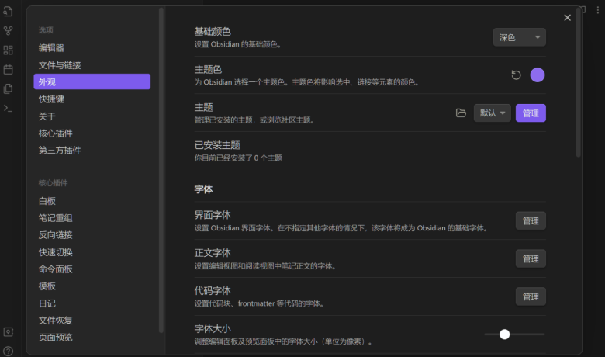Open the 基础颜色 dropdown showing 深色
Viewport: 605px width, 357px height.
[x=520, y=37]
